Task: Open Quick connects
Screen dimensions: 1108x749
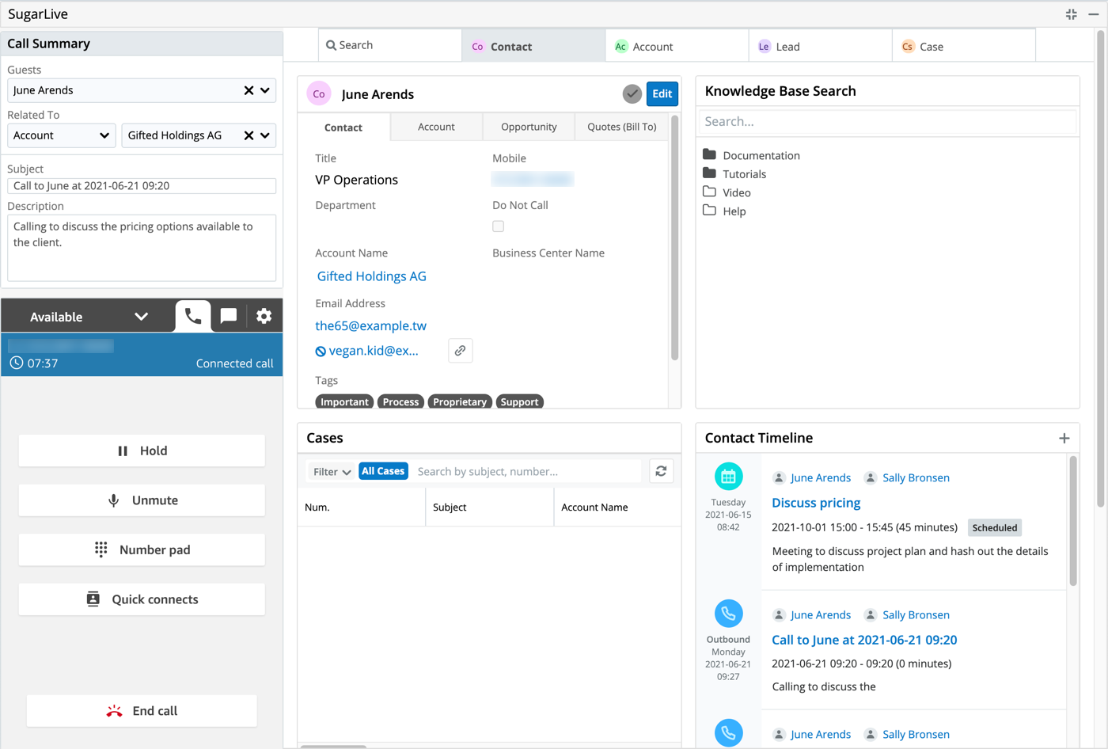Action: coord(141,599)
